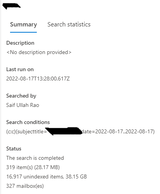Screen dimensions: 160x194
Task: Select the name Saif Ullah Rao
Action: 22,105
